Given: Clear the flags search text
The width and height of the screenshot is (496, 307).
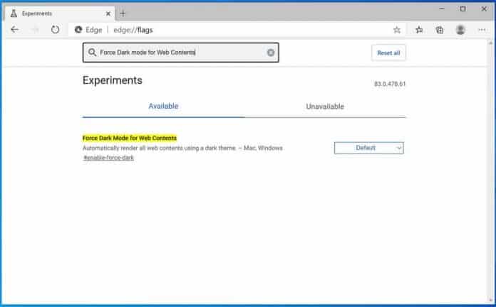Looking at the screenshot, I should [x=271, y=53].
